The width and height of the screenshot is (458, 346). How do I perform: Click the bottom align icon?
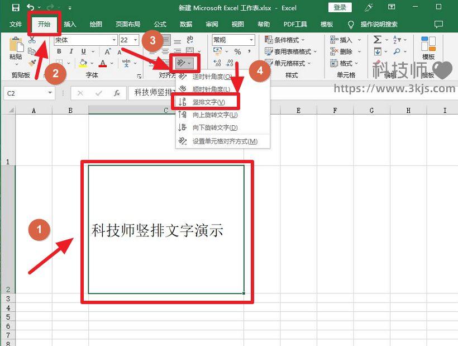177,40
